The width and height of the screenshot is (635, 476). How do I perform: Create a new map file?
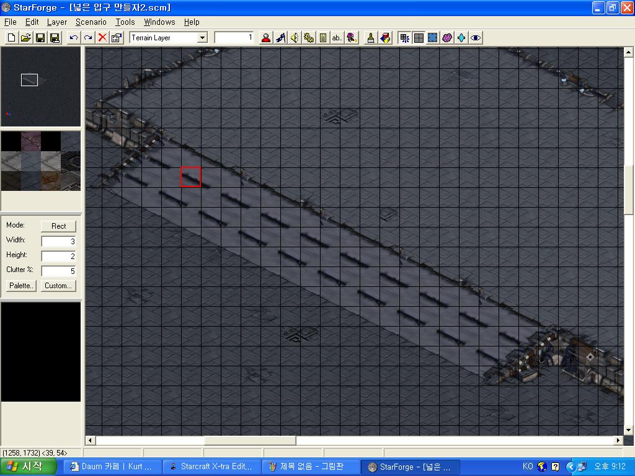click(x=11, y=38)
